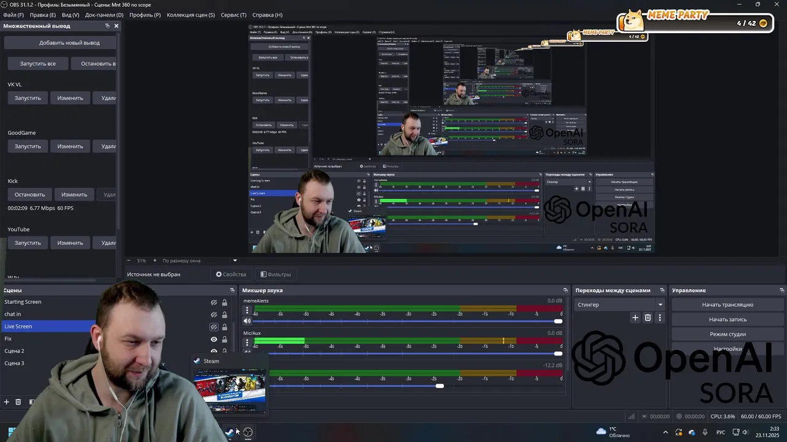Zoom in the preview with plus icon
Image resolution: width=787 pixels, height=442 pixels.
click(x=154, y=260)
